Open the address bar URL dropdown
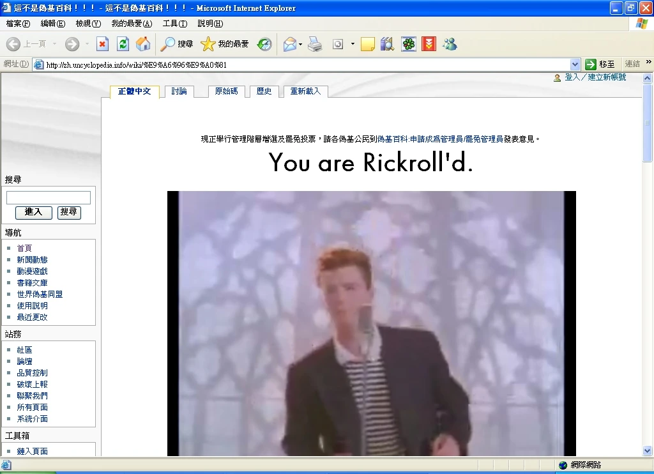 [x=575, y=65]
